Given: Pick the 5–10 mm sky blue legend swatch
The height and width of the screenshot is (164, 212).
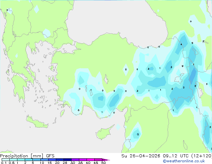Looking at the screenshot, I should 36,160.
